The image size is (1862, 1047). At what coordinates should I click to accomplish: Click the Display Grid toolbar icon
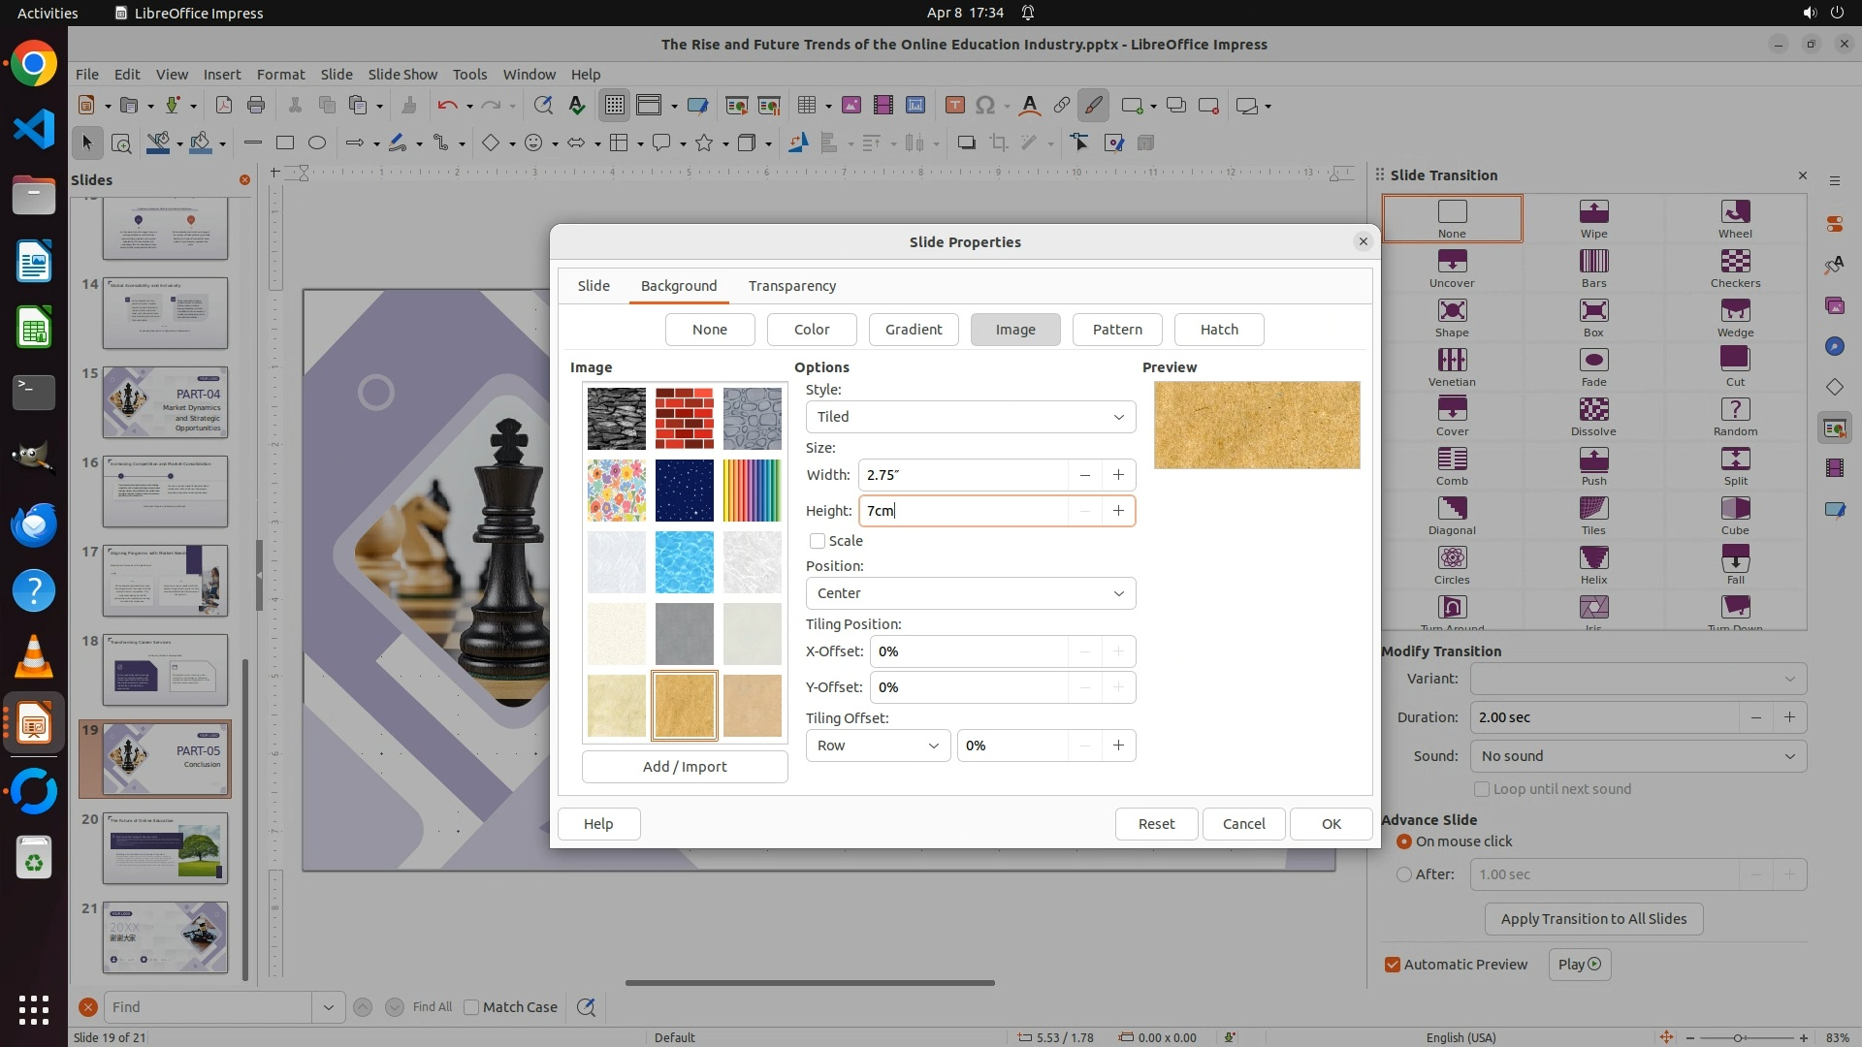[x=615, y=106]
